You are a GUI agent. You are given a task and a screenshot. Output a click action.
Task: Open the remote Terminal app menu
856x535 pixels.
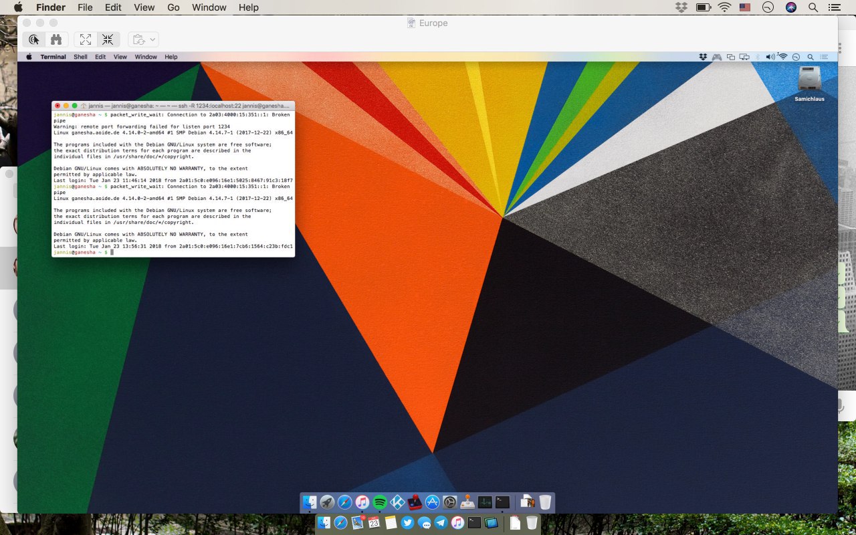(53, 57)
